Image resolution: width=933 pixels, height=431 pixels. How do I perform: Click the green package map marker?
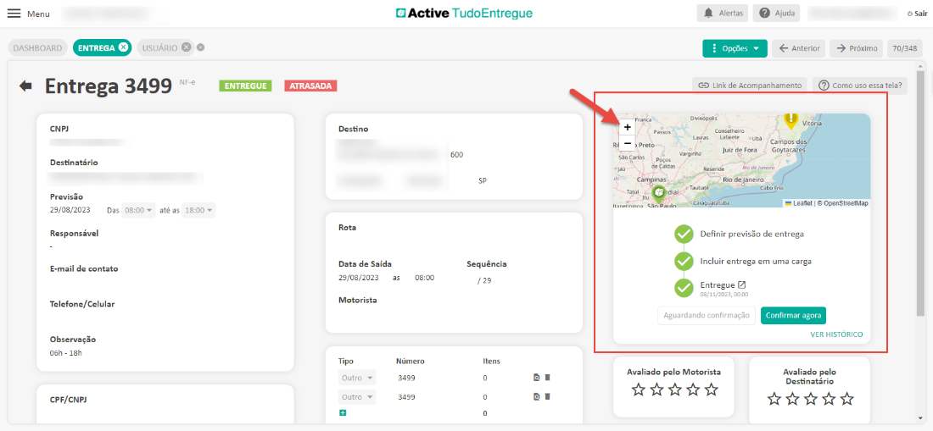click(x=658, y=194)
